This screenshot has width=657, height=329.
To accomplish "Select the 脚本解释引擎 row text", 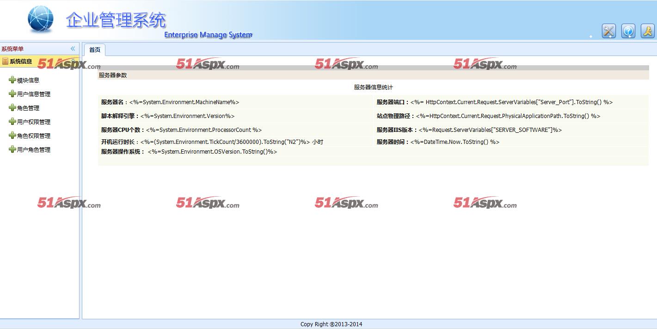I will [168, 116].
